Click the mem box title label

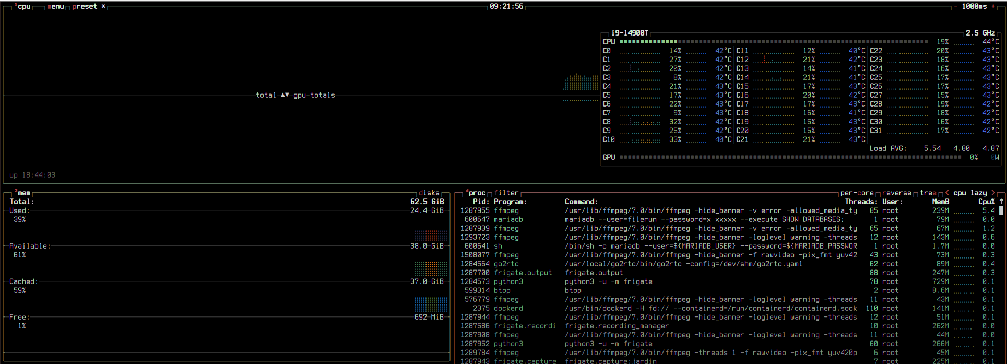[x=24, y=193]
